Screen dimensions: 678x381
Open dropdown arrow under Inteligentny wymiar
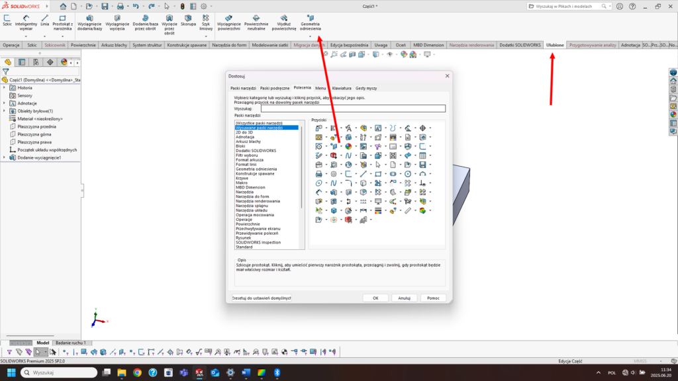tap(26, 37)
